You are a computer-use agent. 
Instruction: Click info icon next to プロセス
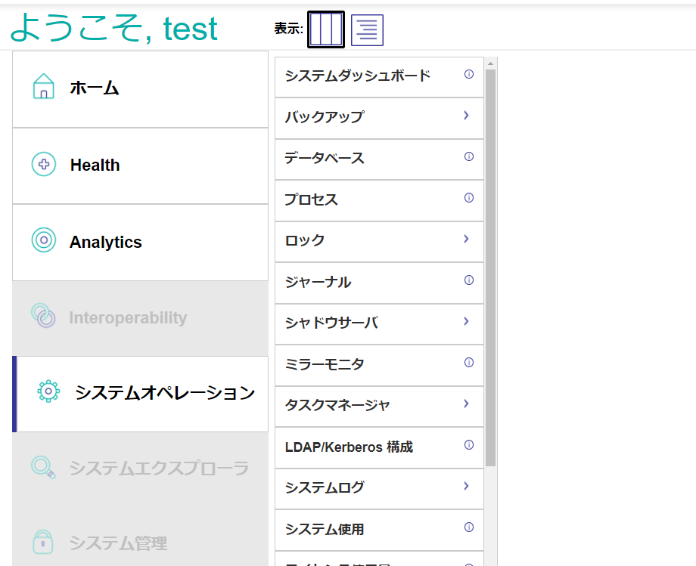(x=468, y=198)
